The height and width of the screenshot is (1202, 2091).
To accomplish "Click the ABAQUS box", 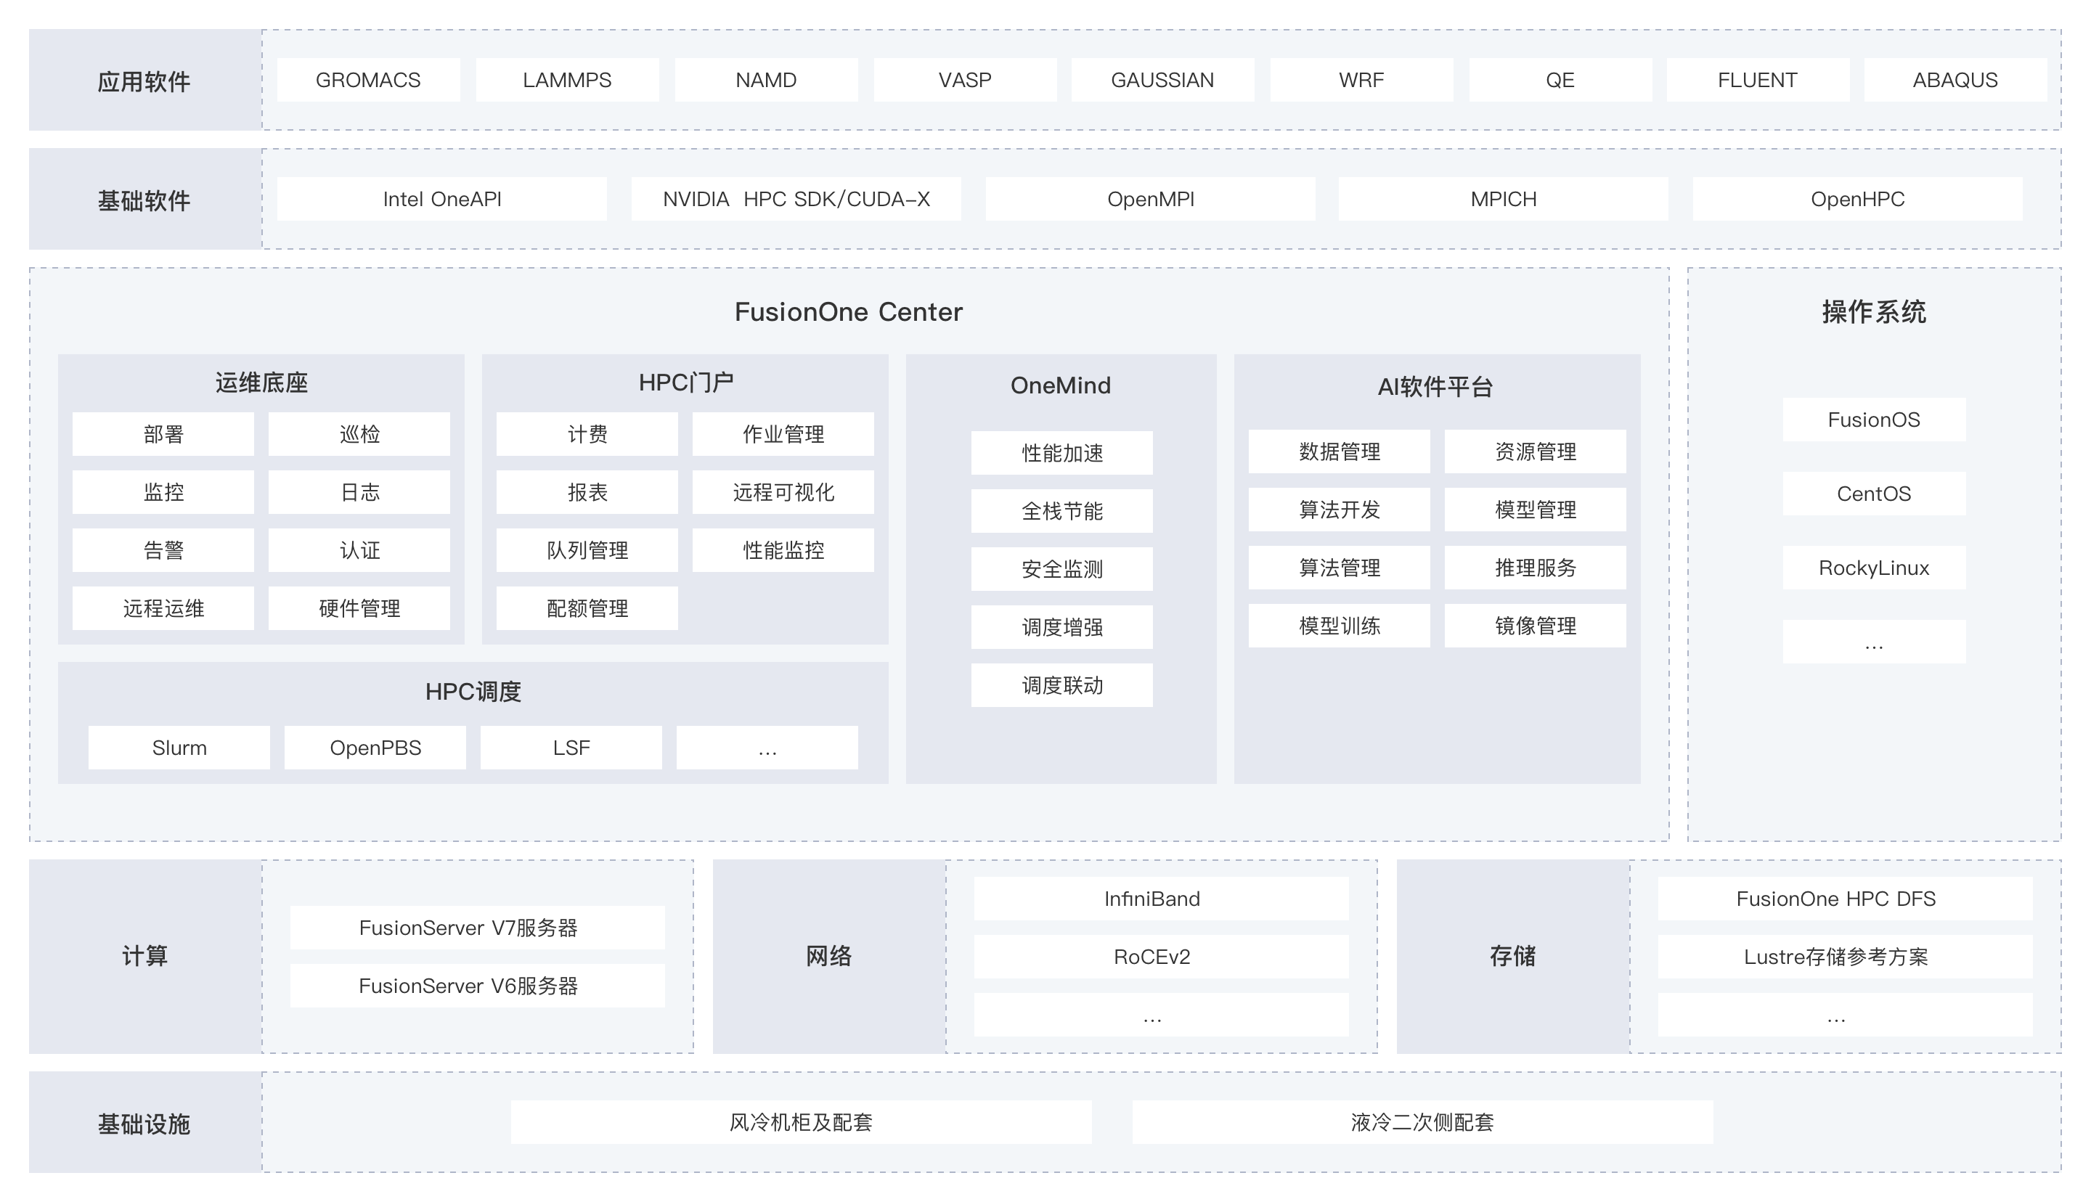I will coord(1956,80).
